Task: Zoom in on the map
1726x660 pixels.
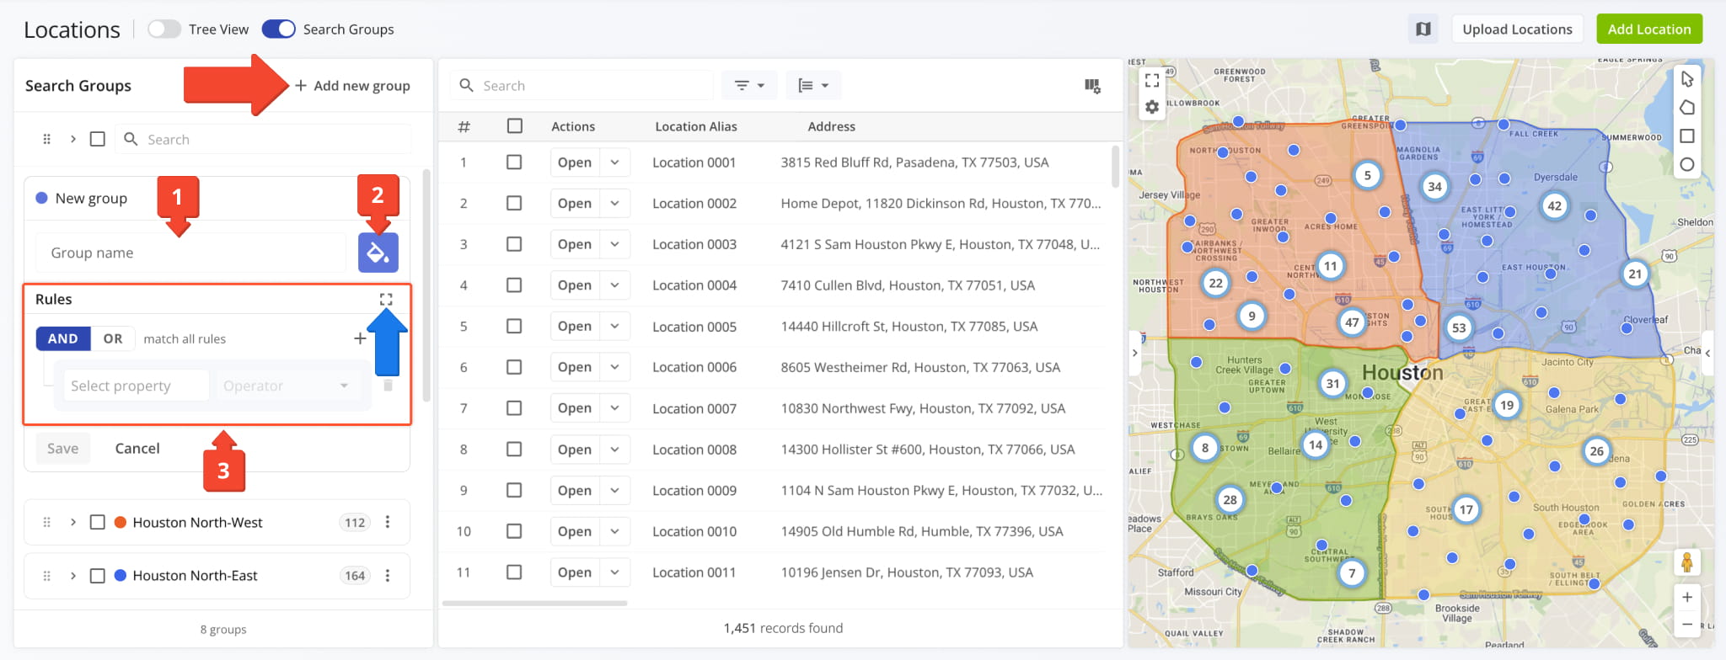Action: click(1687, 598)
